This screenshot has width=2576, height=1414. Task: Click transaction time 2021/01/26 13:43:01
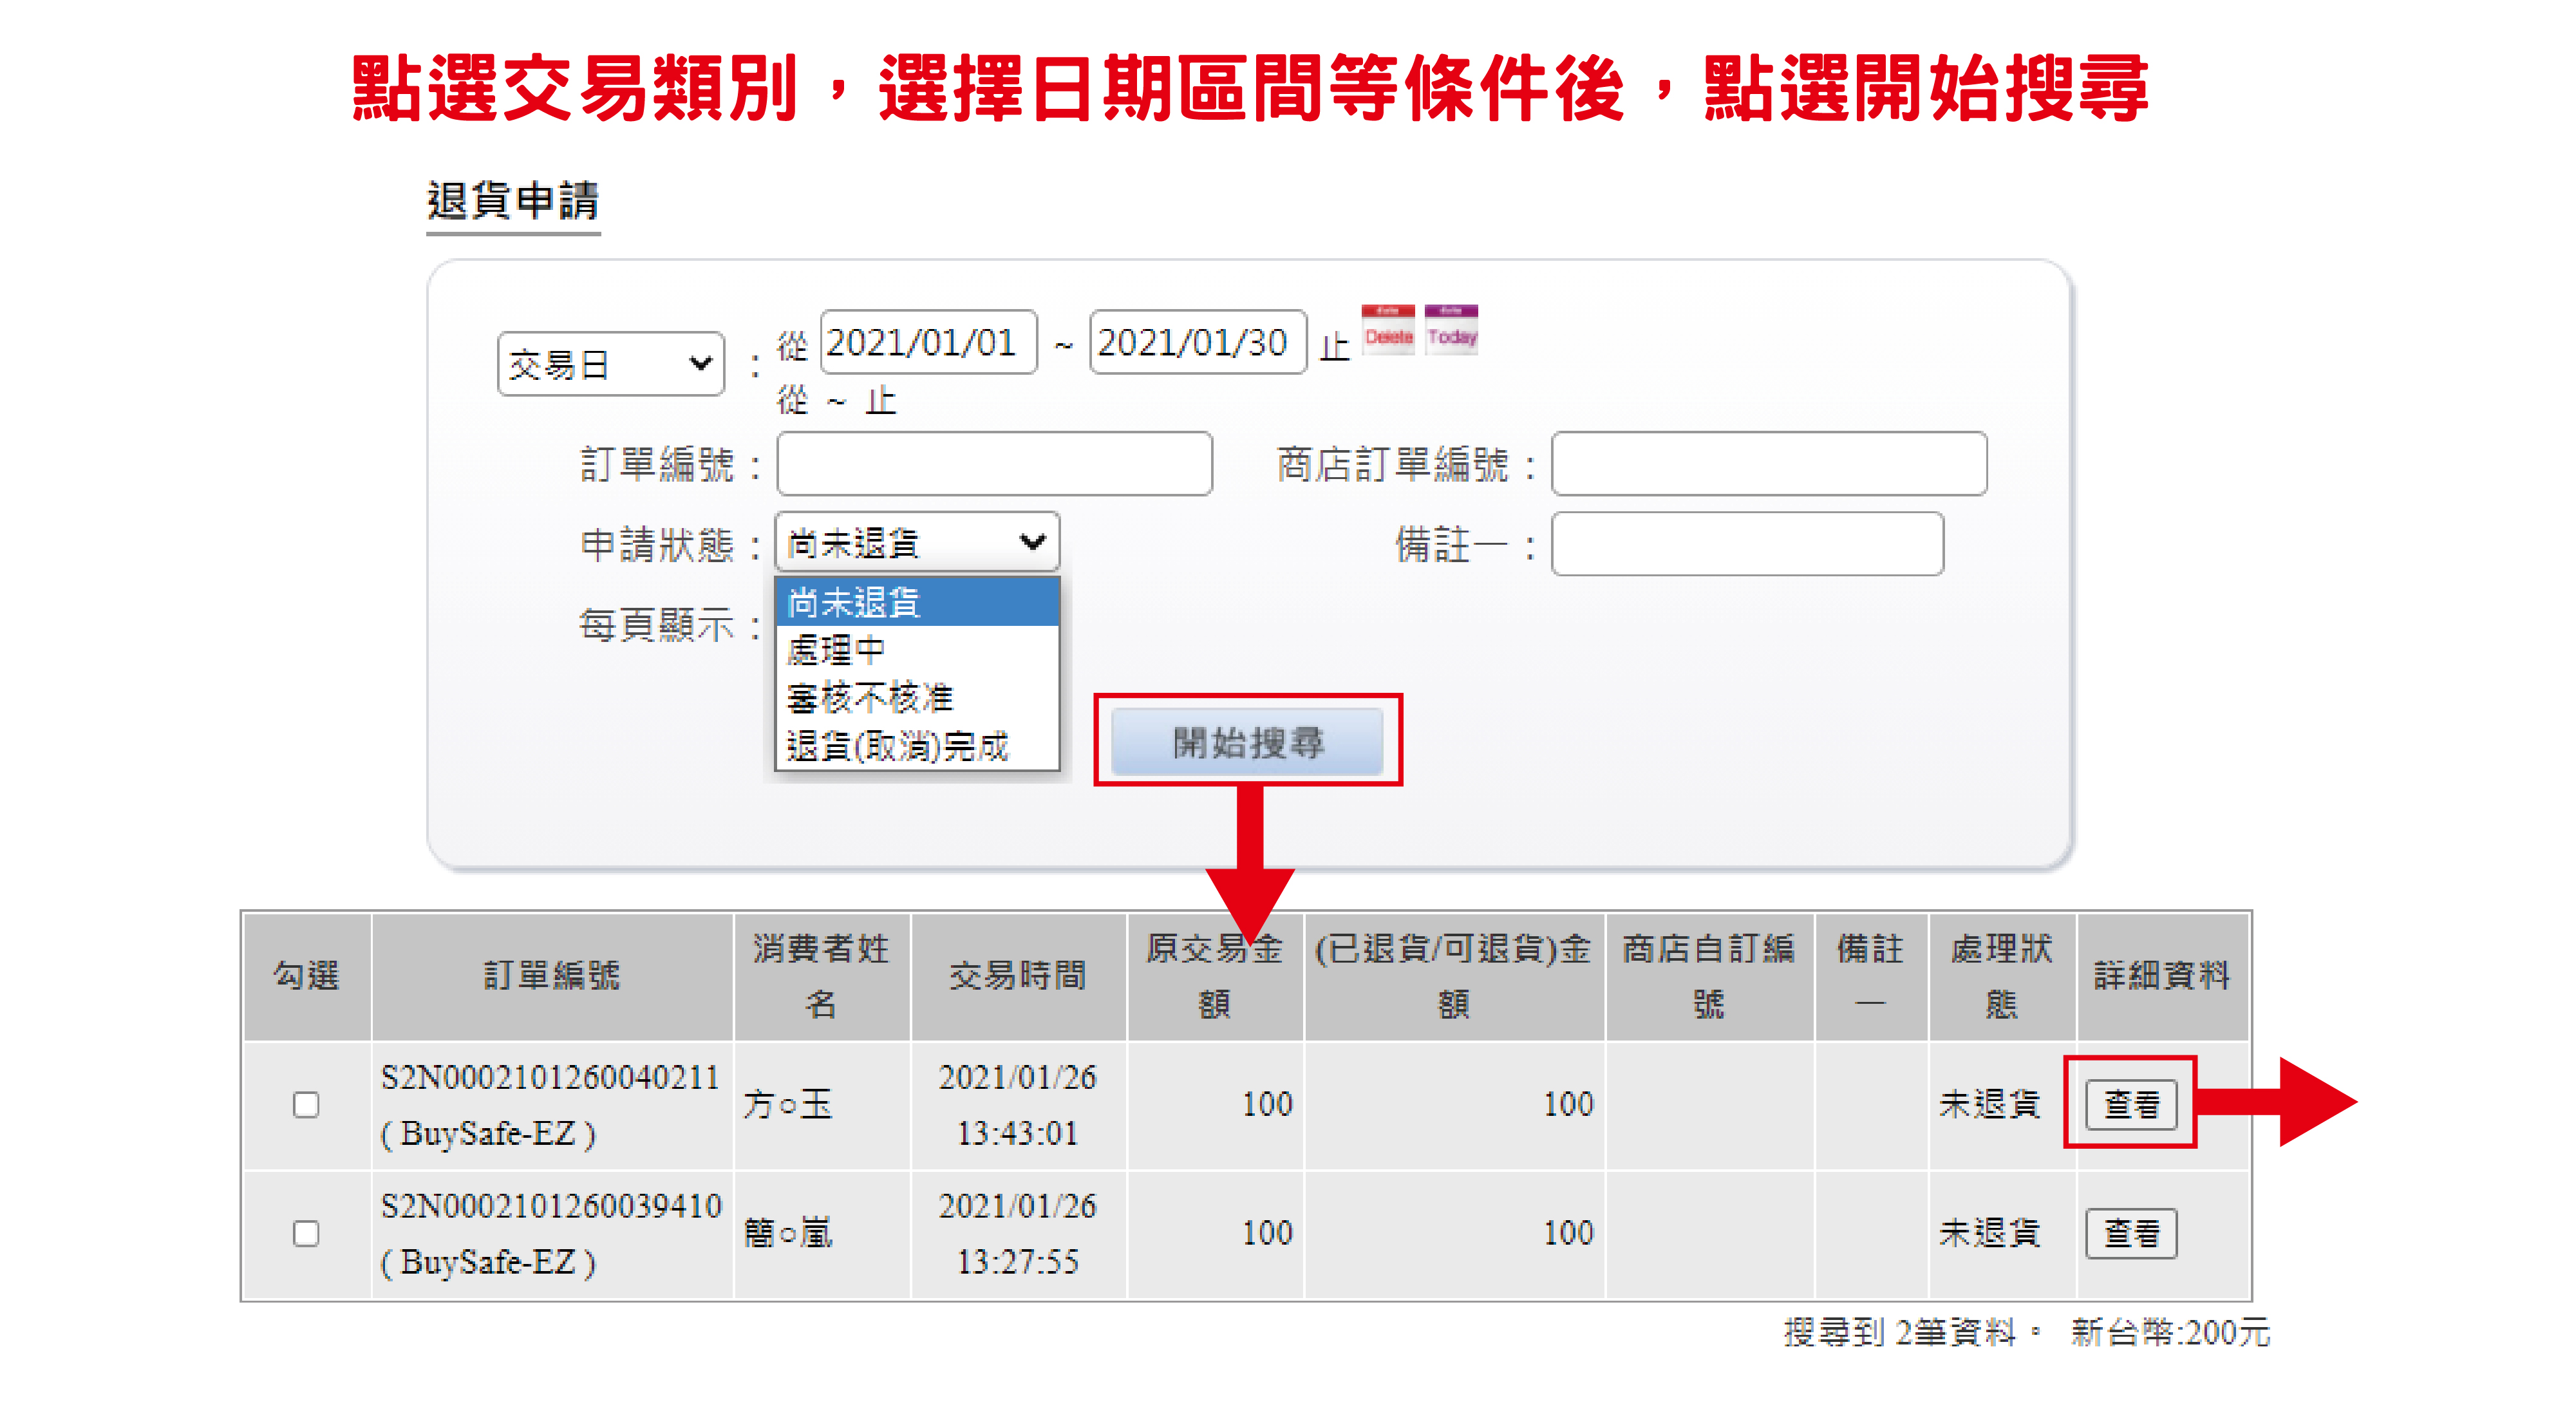coord(1018,1105)
